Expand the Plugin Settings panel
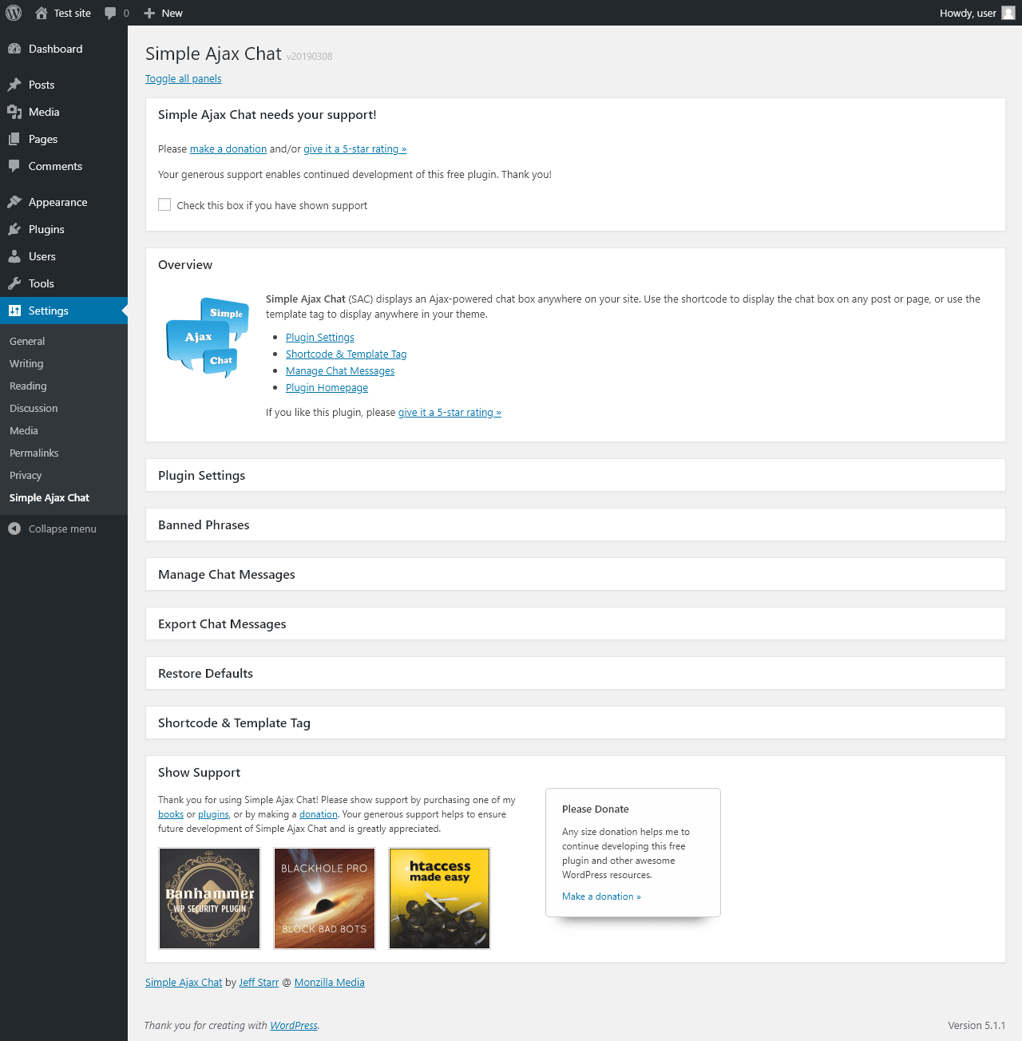Image resolution: width=1022 pixels, height=1041 pixels. 575,475
